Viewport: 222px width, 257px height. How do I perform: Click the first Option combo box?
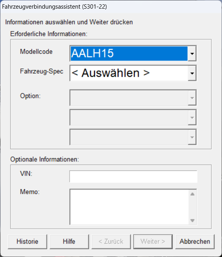point(133,98)
